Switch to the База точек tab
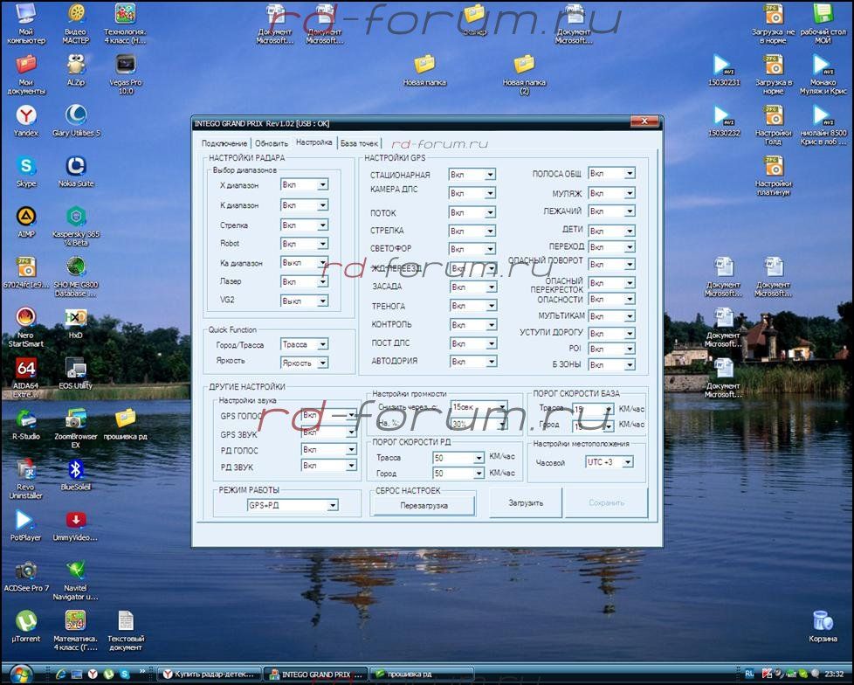This screenshot has height=685, width=854. 359,142
